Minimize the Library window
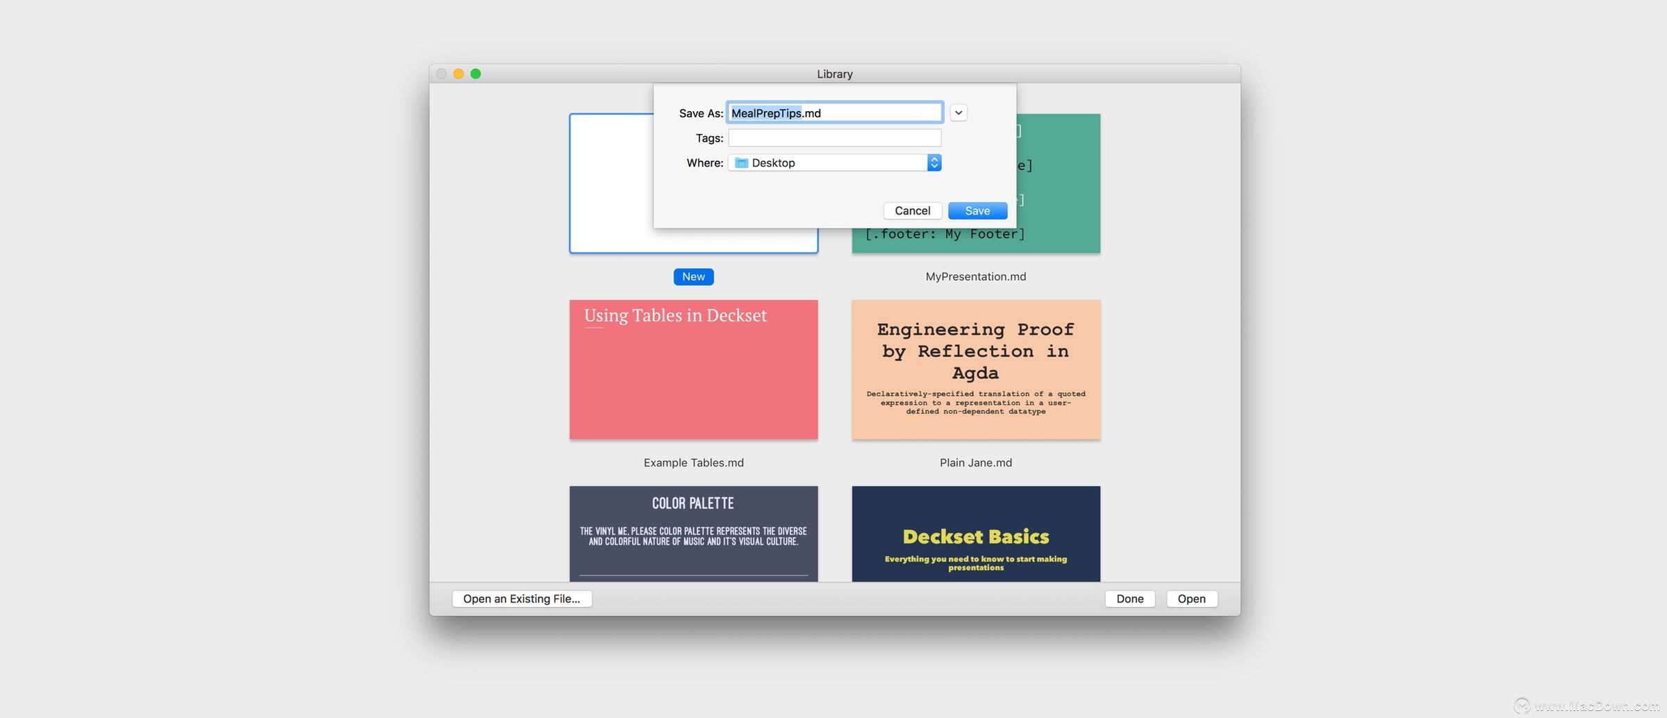Image resolution: width=1667 pixels, height=718 pixels. tap(458, 74)
